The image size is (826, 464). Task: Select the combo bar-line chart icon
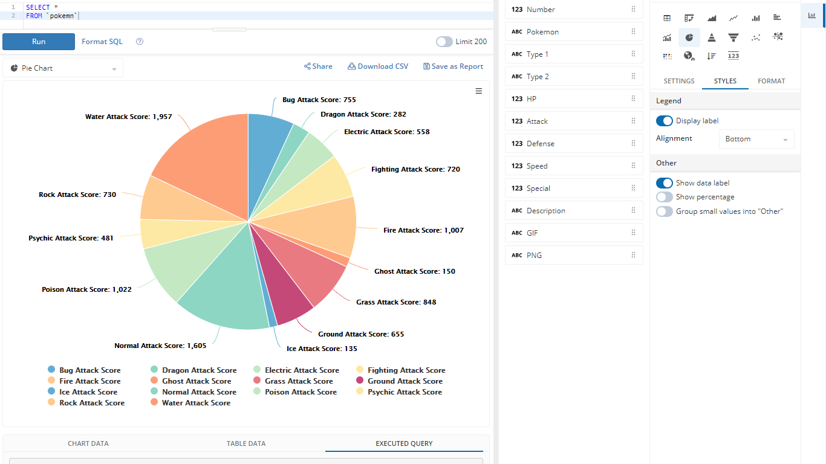667,37
